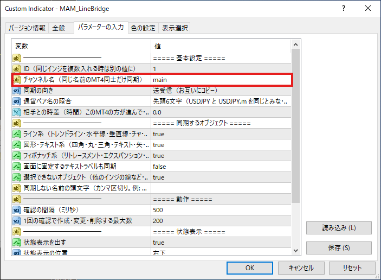Click the 保存 (S) button

339,248
